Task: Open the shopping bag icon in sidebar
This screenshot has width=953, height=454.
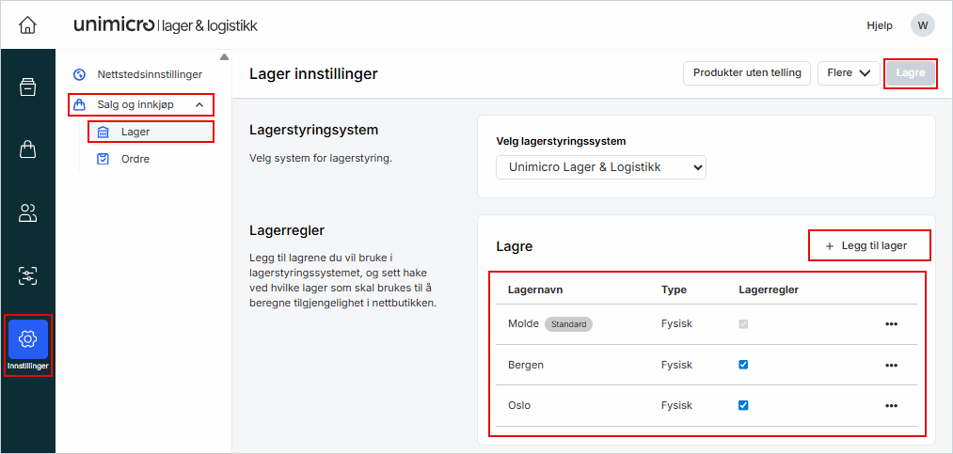Action: click(x=27, y=149)
